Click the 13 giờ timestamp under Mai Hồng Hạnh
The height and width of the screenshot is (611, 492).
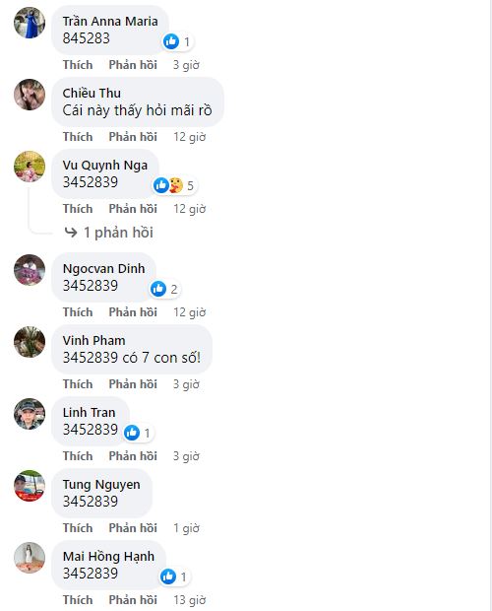pos(189,600)
